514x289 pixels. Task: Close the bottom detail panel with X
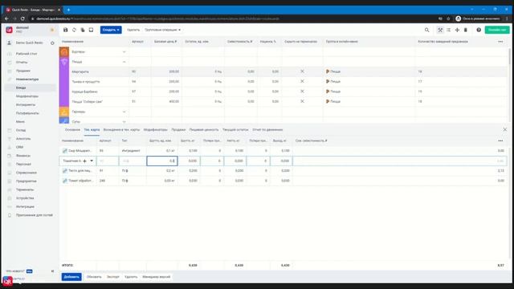[505, 130]
